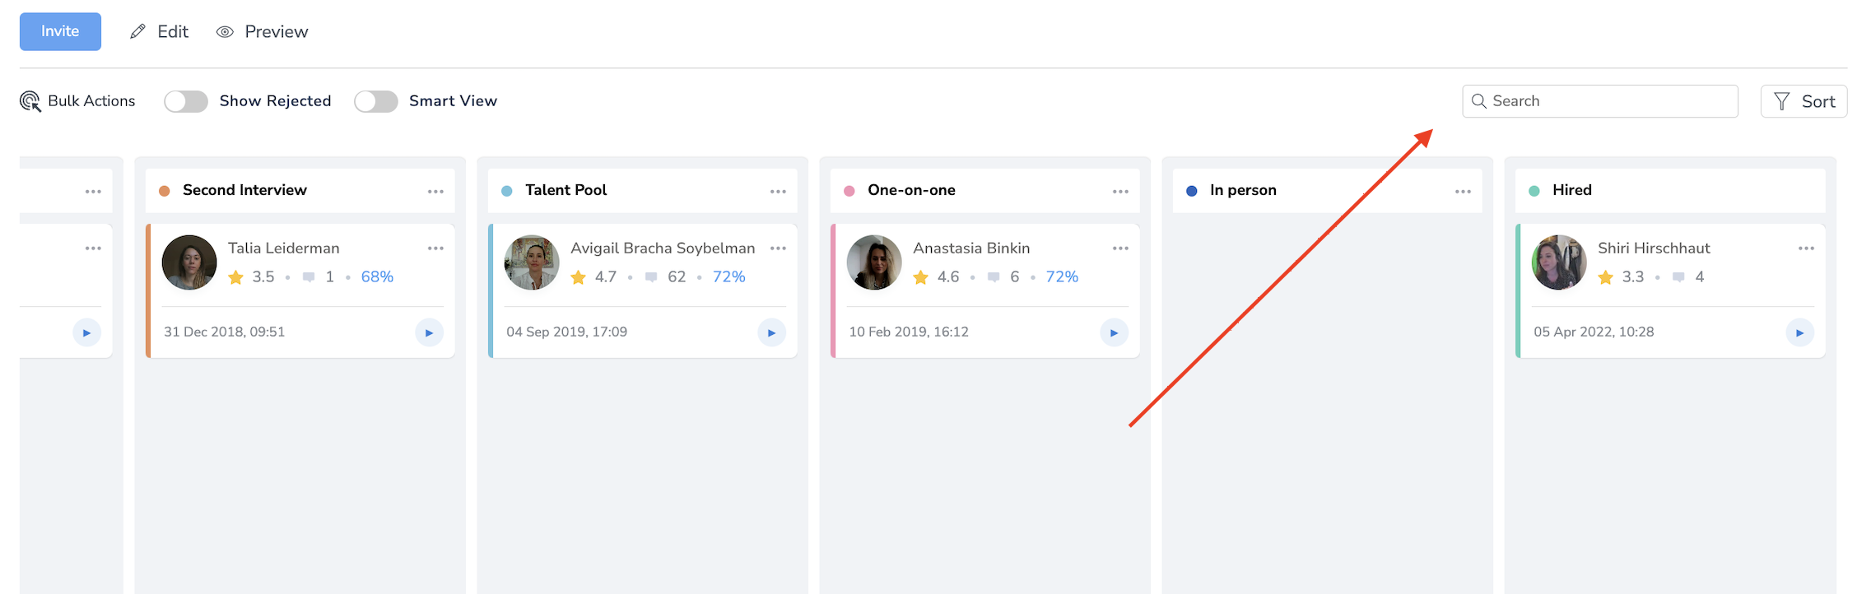This screenshot has height=594, width=1857.
Task: Click the blue Invite button
Action: click(60, 31)
